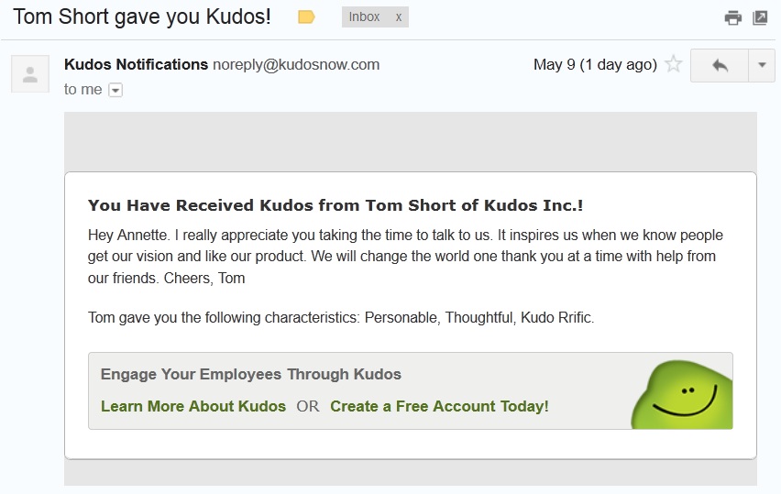The image size is (781, 494).
Task: Click the "Engage Your Employees Through Kudos" heading
Action: click(x=251, y=374)
